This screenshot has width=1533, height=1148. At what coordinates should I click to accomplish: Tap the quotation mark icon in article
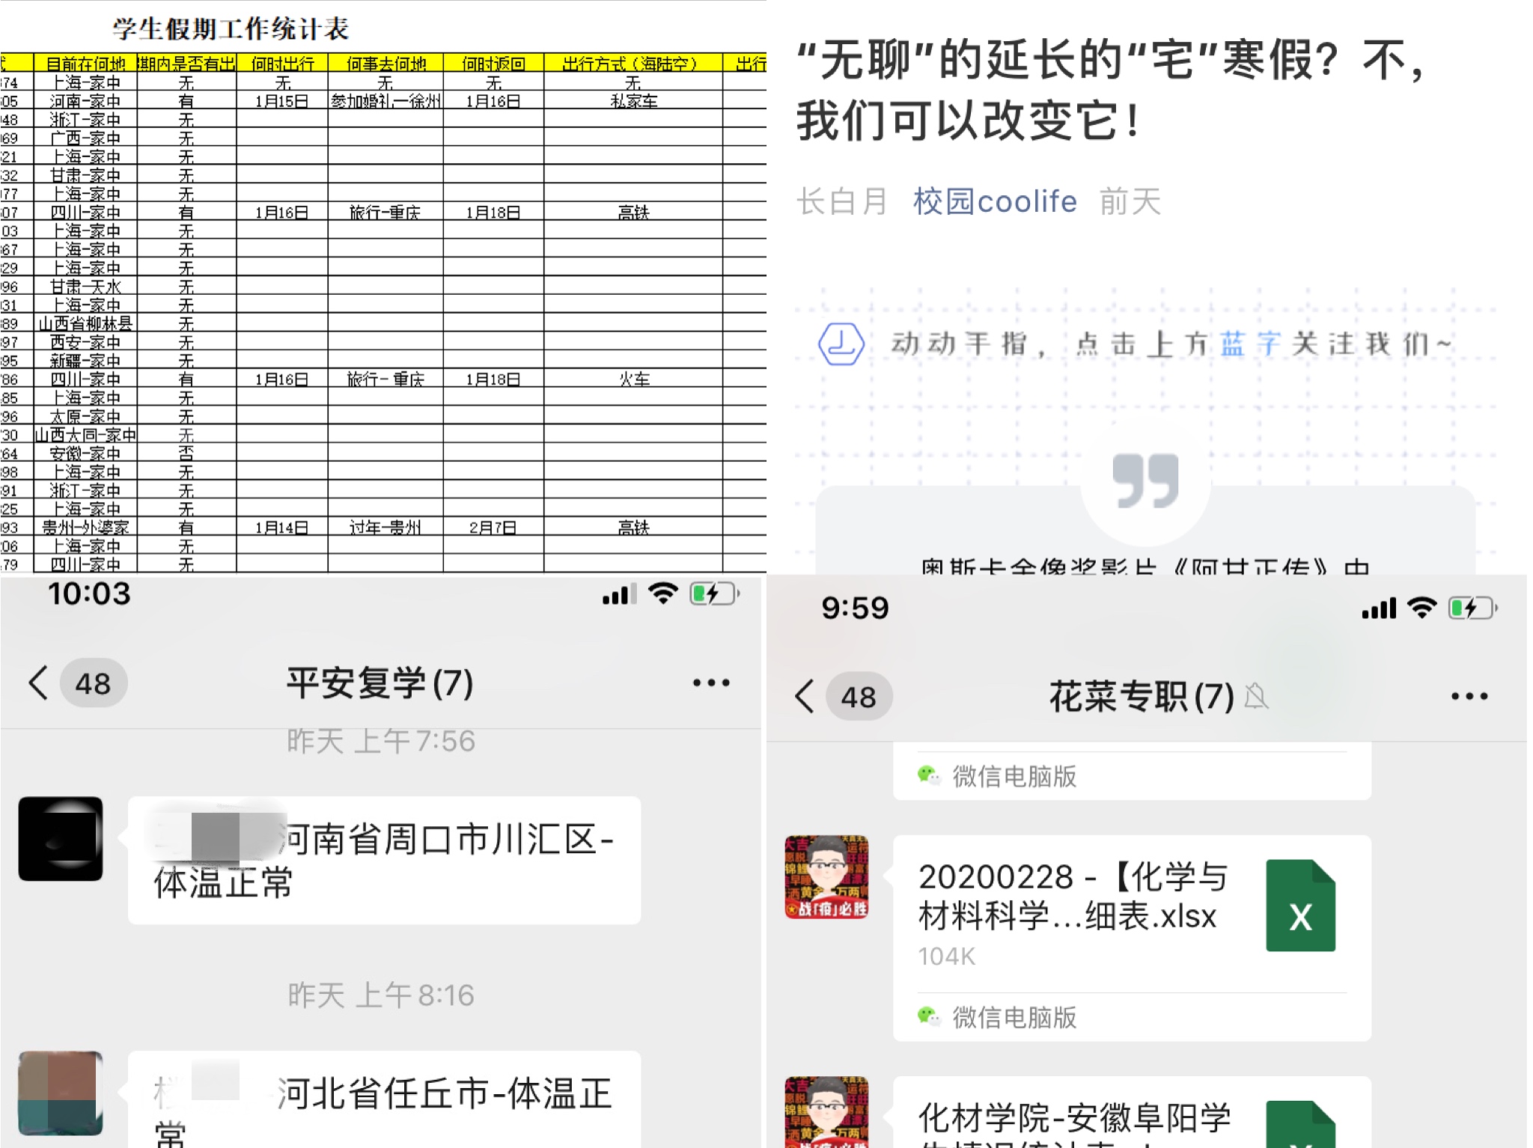click(x=1145, y=480)
